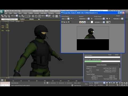This screenshot has width=128, height=96.
Task: Click the Render button in render window
Action: [118, 16]
